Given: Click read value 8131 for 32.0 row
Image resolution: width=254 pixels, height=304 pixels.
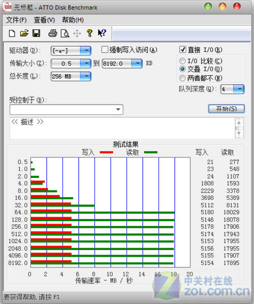Looking at the screenshot, I should coord(233,205).
